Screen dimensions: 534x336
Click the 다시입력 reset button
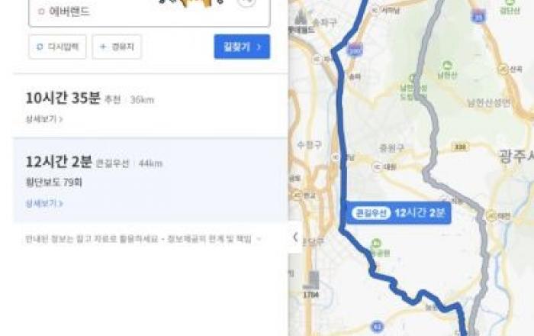pos(57,47)
